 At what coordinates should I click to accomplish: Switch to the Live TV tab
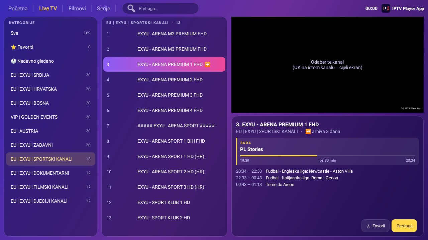tap(48, 8)
